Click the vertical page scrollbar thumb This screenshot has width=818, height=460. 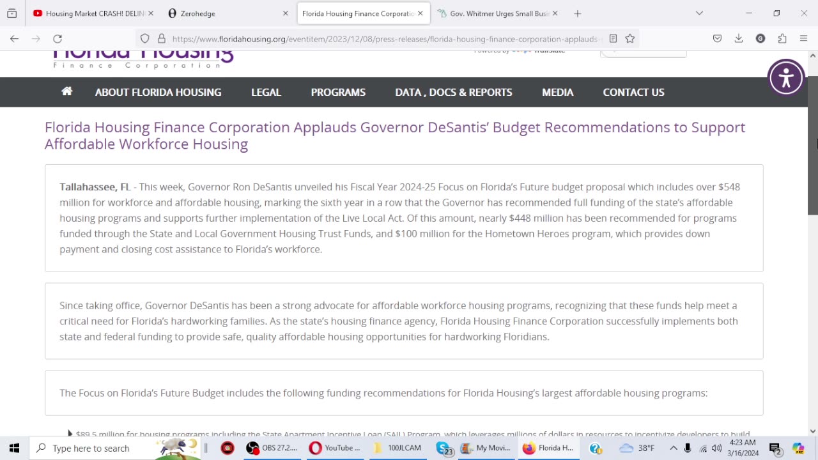coord(813,146)
